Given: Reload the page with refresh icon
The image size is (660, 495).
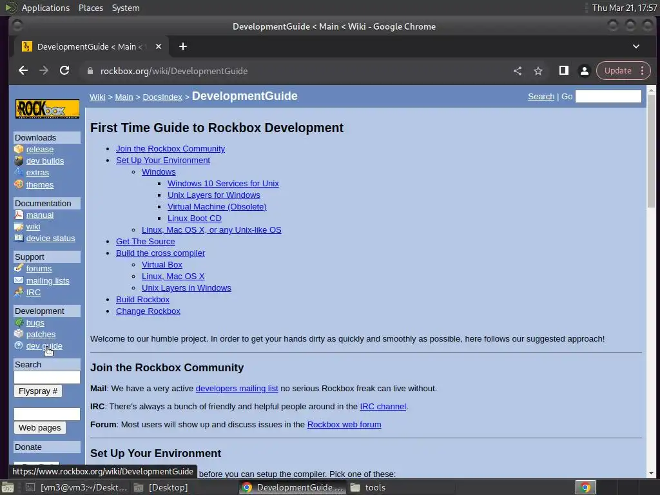Looking at the screenshot, I should 64,71.
